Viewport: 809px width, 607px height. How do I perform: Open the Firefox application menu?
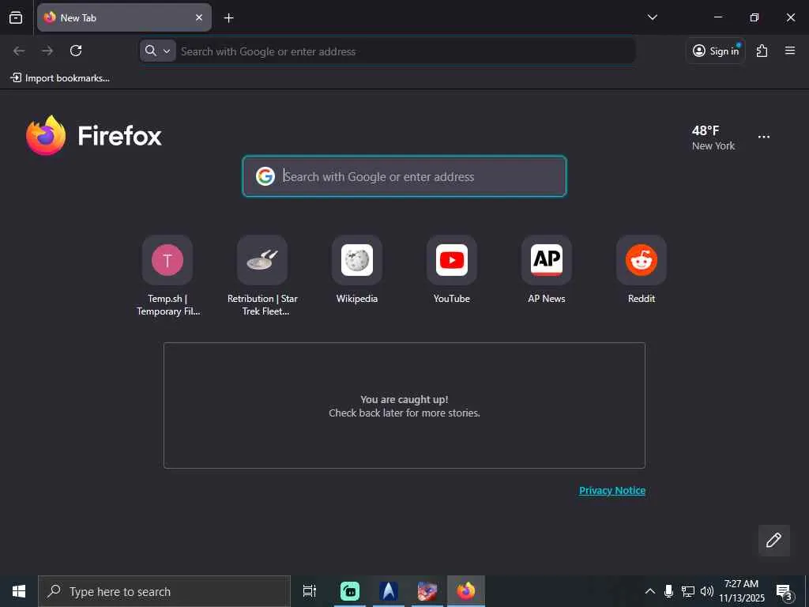pyautogui.click(x=790, y=51)
